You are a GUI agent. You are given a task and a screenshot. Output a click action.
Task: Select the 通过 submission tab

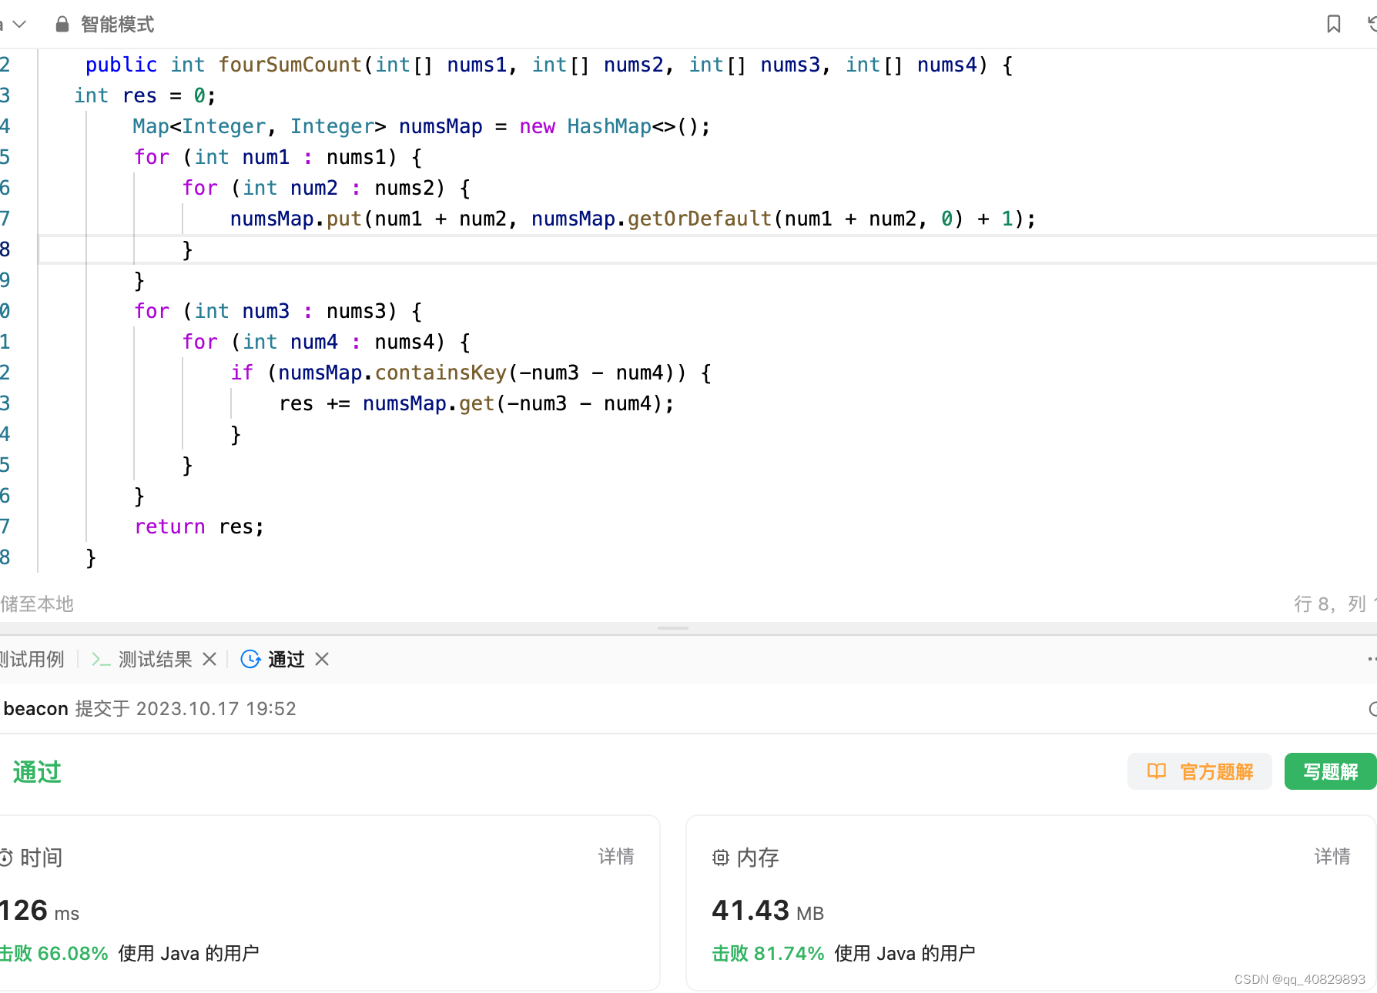click(286, 660)
